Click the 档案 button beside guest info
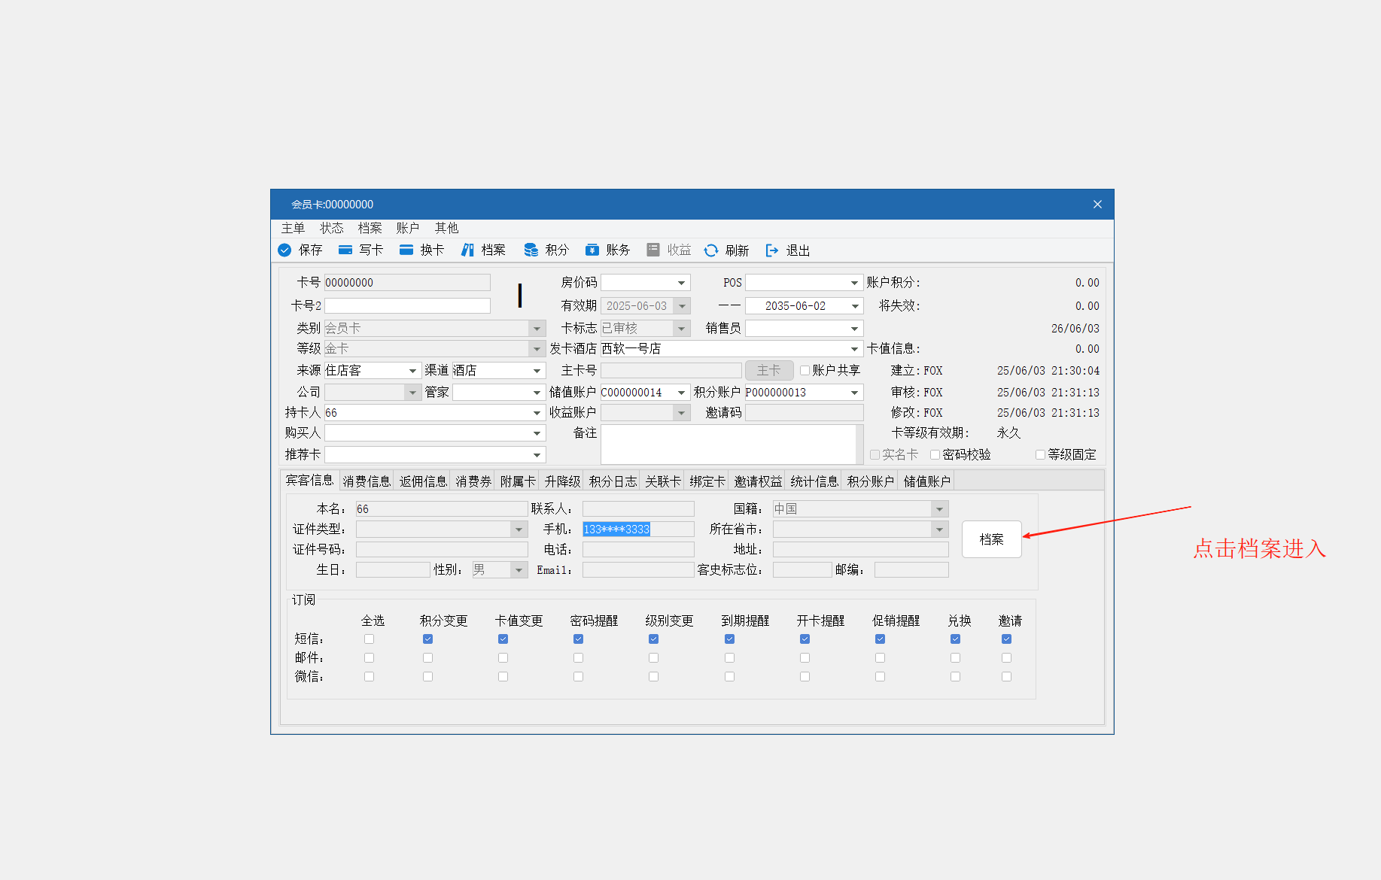The image size is (1381, 880). coord(991,539)
